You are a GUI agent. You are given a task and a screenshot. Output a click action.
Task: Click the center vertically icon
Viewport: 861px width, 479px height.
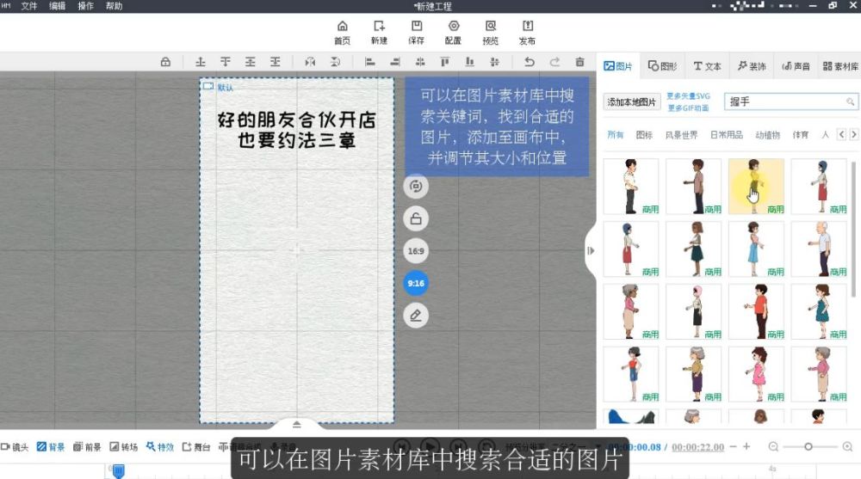(495, 62)
